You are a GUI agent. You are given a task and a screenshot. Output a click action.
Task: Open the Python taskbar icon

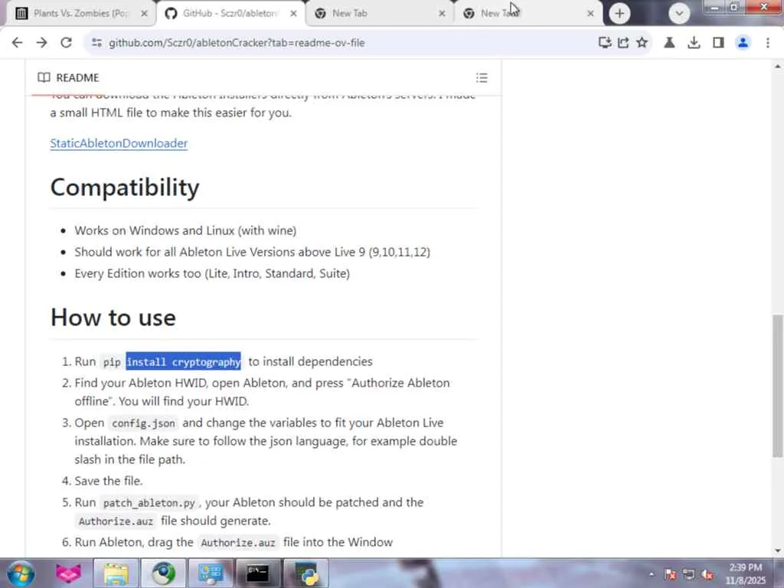click(305, 573)
